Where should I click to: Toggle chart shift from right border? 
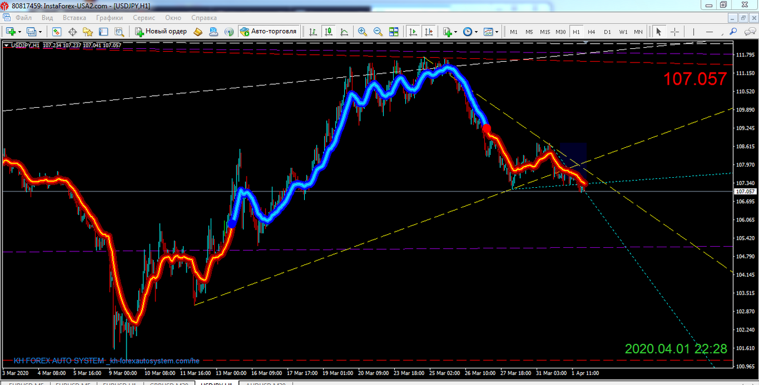(429, 31)
